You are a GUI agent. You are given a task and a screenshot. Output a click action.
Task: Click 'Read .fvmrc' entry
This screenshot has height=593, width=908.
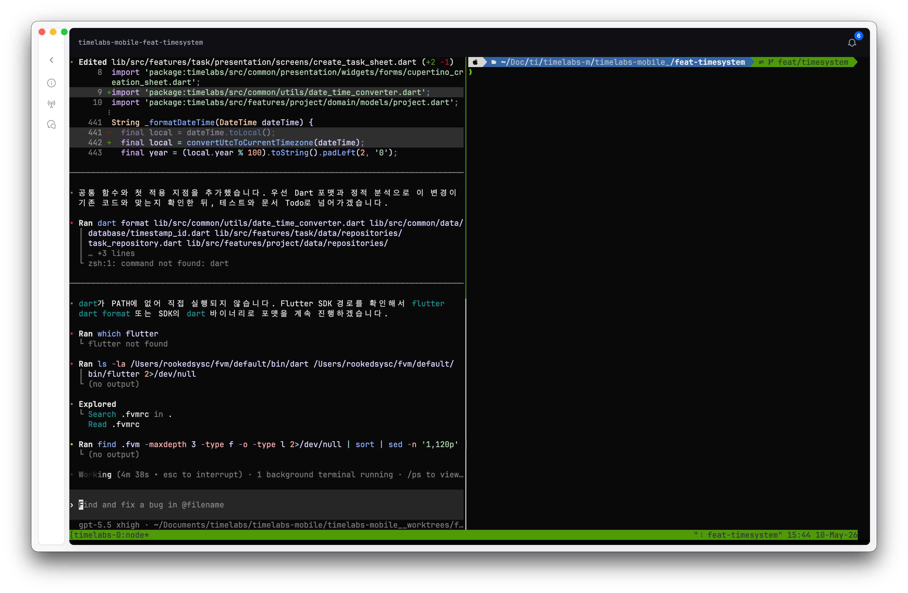[114, 424]
